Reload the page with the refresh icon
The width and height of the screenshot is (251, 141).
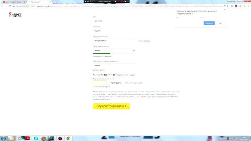click(9, 6)
